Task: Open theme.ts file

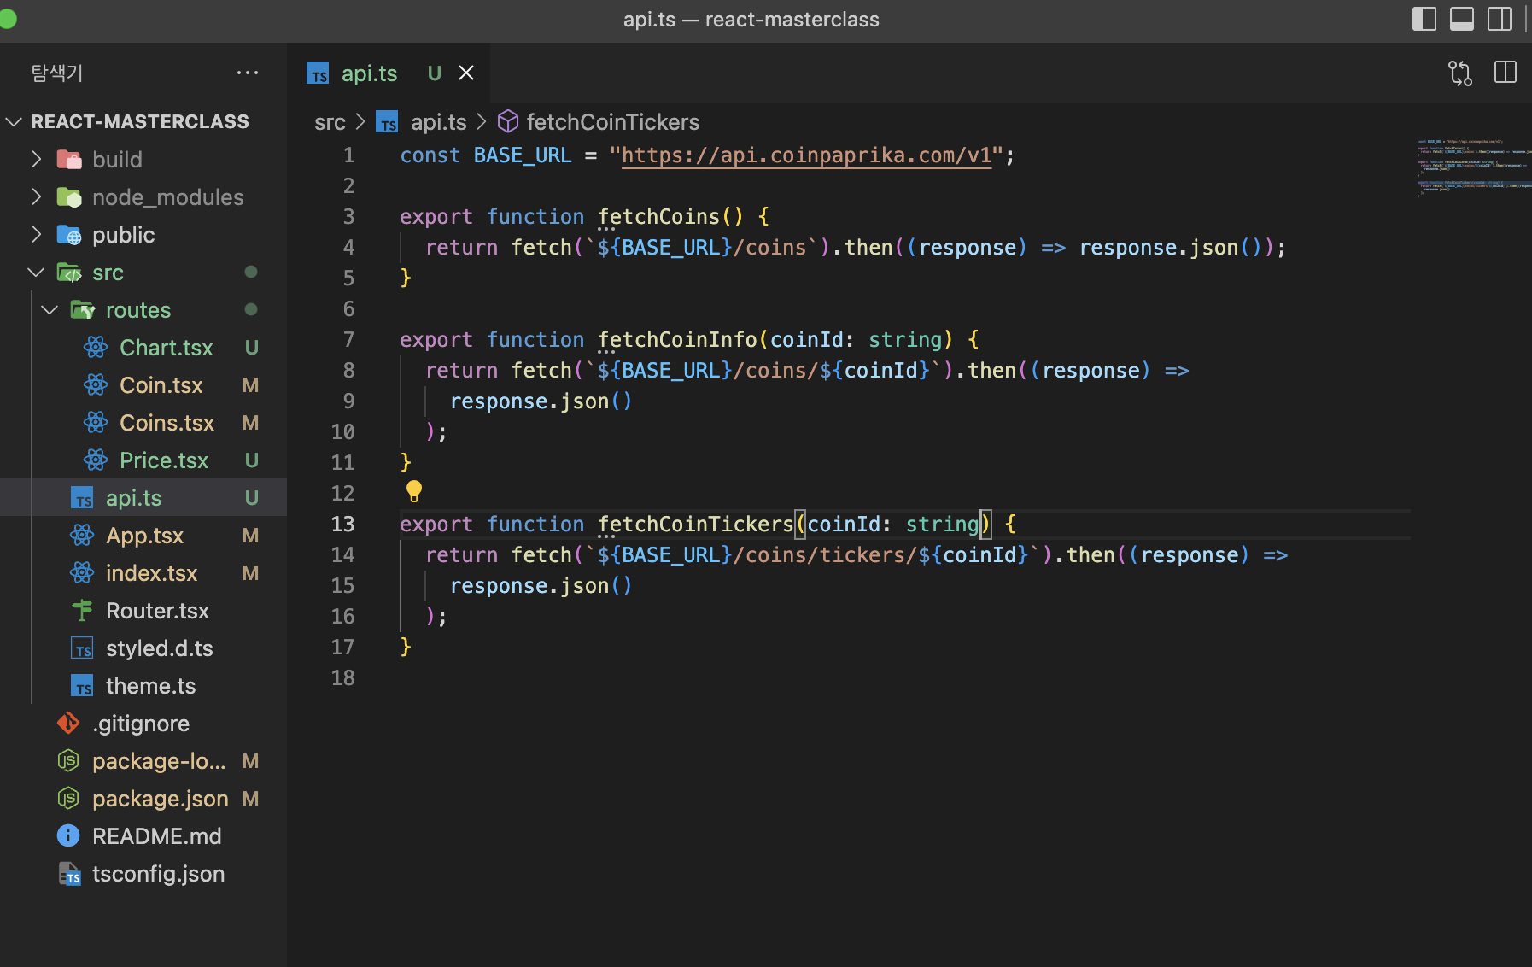Action: pyautogui.click(x=151, y=686)
